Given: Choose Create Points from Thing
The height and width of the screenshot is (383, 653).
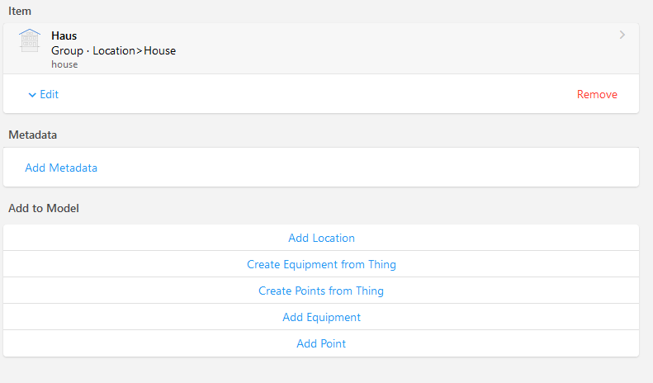Looking at the screenshot, I should tap(321, 291).
